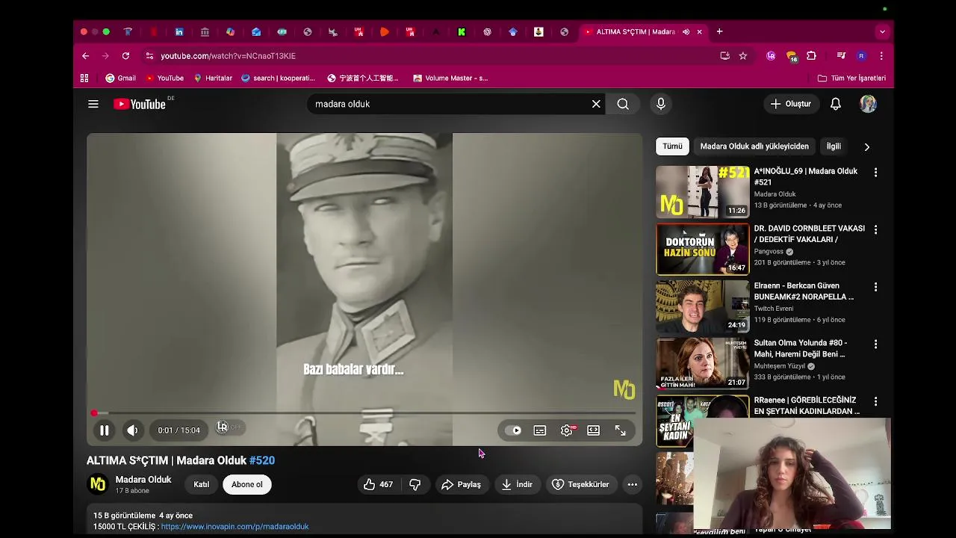Clear the 'madara olduk' search text

tap(596, 104)
